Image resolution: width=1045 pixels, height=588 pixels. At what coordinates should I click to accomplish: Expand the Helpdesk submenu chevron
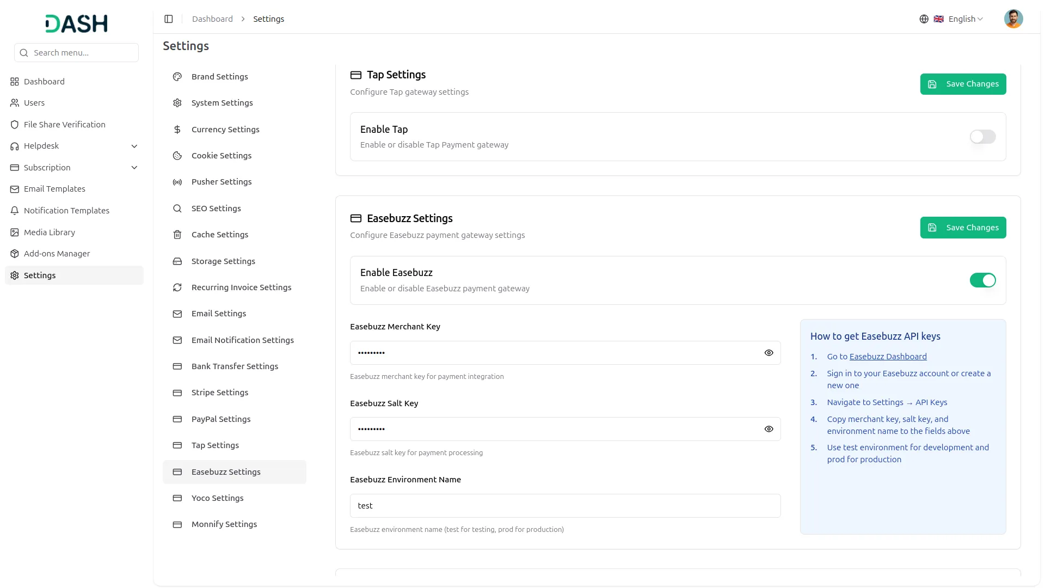[x=134, y=146]
